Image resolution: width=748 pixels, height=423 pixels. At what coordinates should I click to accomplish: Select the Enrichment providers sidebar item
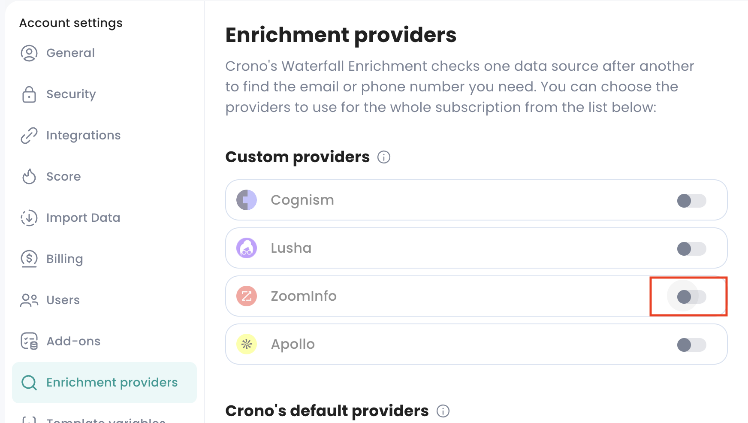112,383
